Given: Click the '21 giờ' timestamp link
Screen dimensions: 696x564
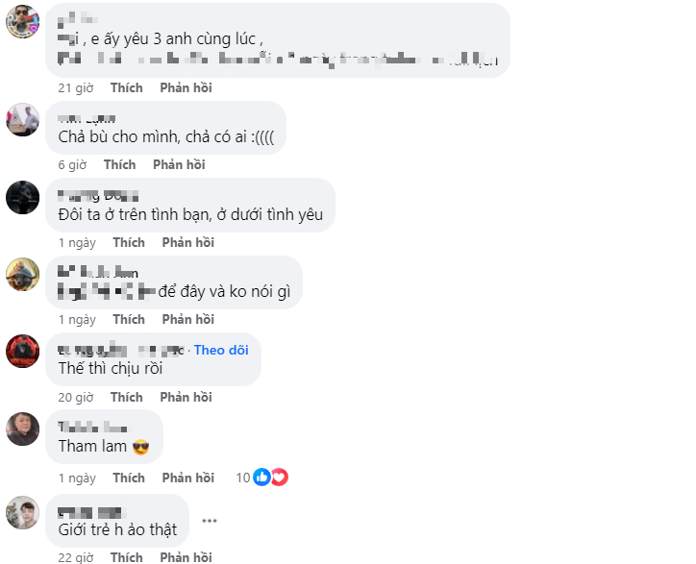Looking at the screenshot, I should click(x=74, y=87).
